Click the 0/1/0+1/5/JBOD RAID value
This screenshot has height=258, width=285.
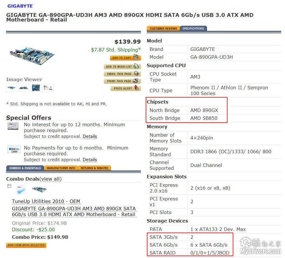210,253
